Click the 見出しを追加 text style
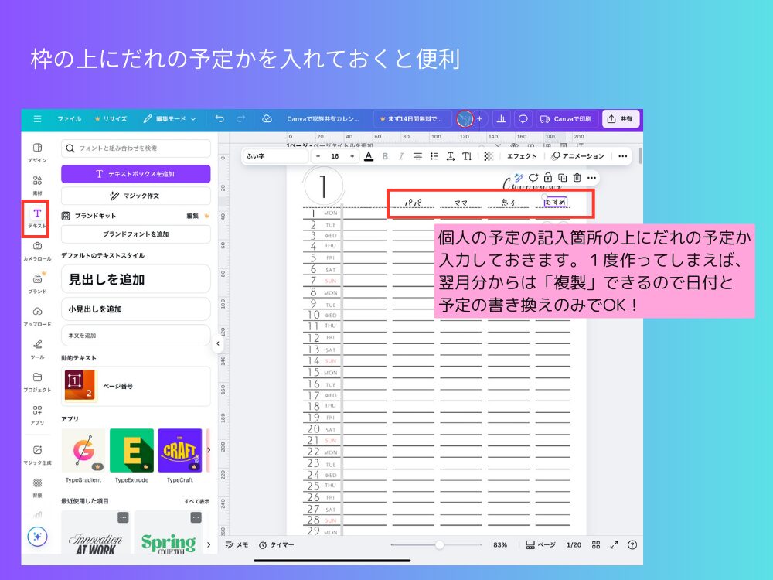This screenshot has width=773, height=580. point(135,278)
